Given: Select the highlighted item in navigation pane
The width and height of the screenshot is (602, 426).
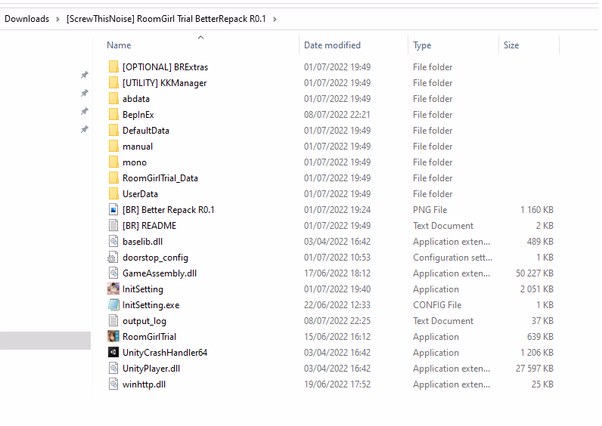Looking at the screenshot, I should (x=45, y=341).
